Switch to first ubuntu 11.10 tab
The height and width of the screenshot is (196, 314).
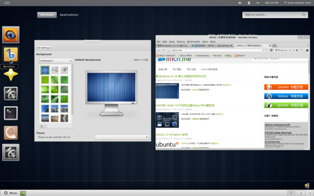click(175, 45)
